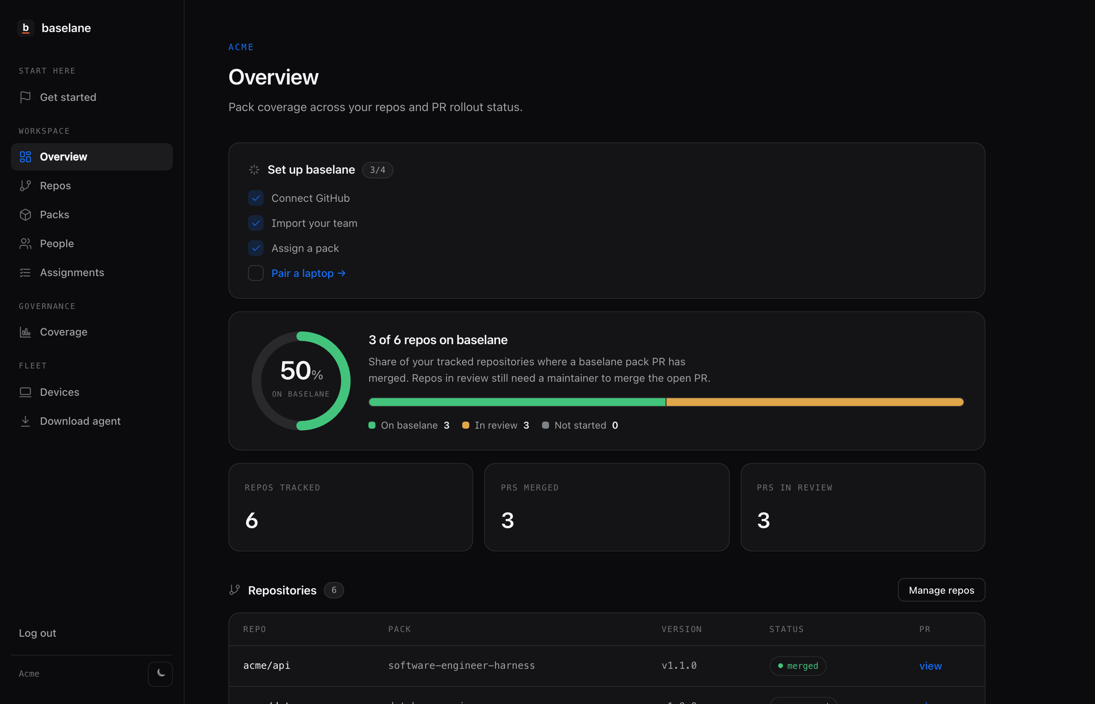Click the ACME breadcrumb label

click(241, 47)
